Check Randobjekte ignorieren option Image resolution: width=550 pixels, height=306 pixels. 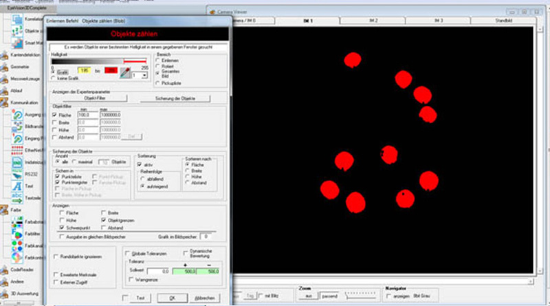(56, 256)
